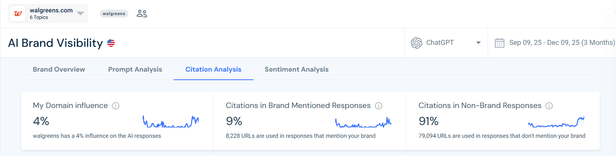Click the Walgreens logo icon

tap(18, 14)
